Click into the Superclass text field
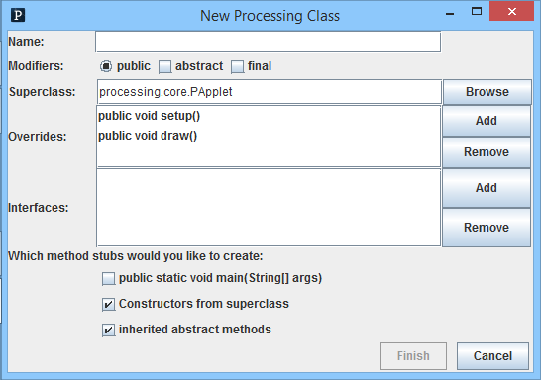This screenshot has width=541, height=380. (x=270, y=92)
